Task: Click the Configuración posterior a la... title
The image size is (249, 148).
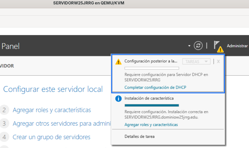Action: [x=151, y=61]
